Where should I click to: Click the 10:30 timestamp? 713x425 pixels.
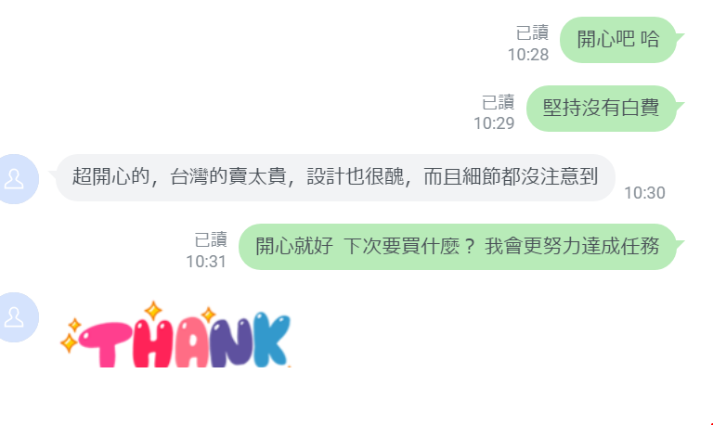(x=644, y=193)
